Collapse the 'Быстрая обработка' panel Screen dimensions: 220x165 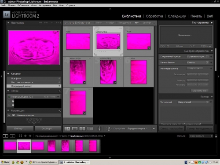coord(212,51)
